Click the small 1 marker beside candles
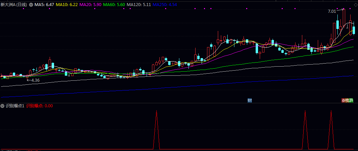The height and width of the screenshot is (151, 358). click(347, 27)
